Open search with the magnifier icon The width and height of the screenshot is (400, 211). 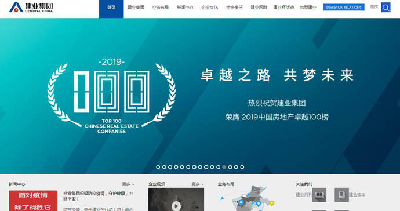point(386,8)
